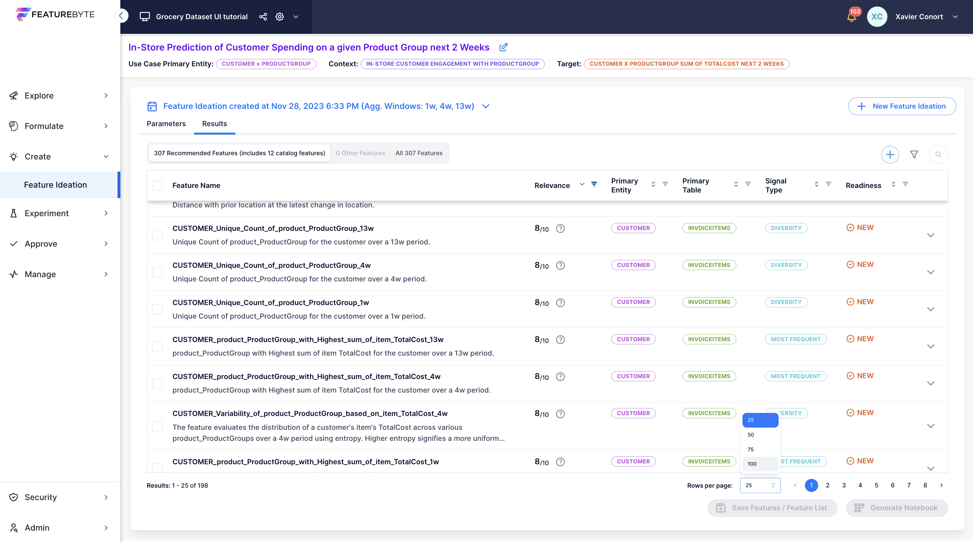The height and width of the screenshot is (543, 973).
Task: Check CUSTOMER_Unique_Count_of_product_ProductGroup_1w row
Action: coord(157,309)
